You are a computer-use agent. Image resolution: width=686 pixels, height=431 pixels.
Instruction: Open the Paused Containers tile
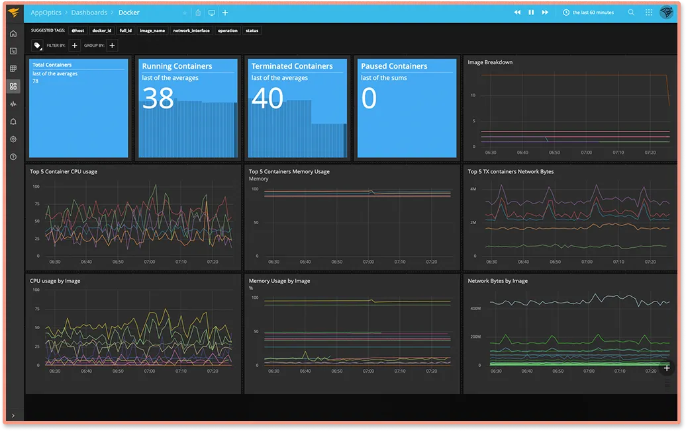(407, 108)
